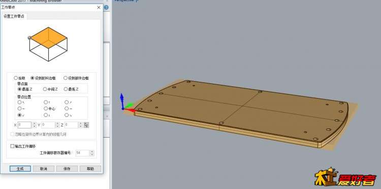Click the gray zero-point sphere on preview box
The height and width of the screenshot is (189, 381).
point(29,38)
